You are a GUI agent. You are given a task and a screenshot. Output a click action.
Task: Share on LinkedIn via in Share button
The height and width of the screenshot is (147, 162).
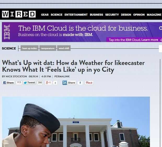click(69, 83)
